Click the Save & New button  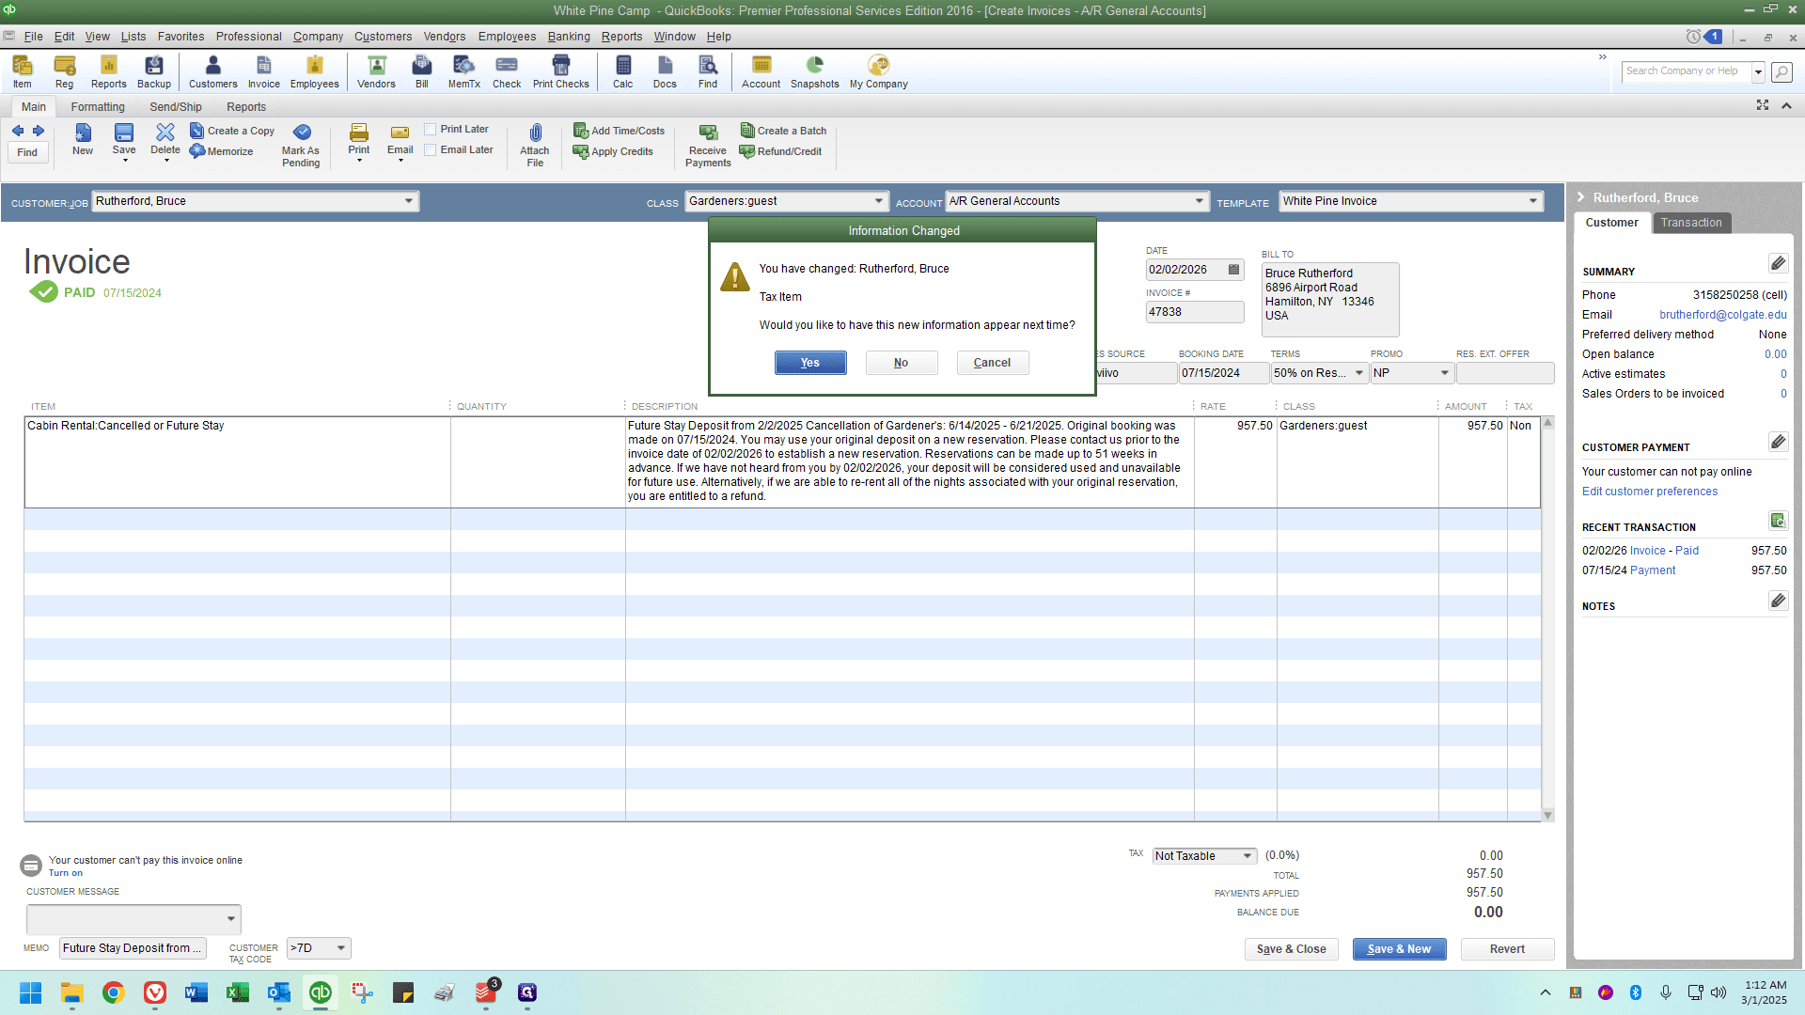click(1400, 949)
